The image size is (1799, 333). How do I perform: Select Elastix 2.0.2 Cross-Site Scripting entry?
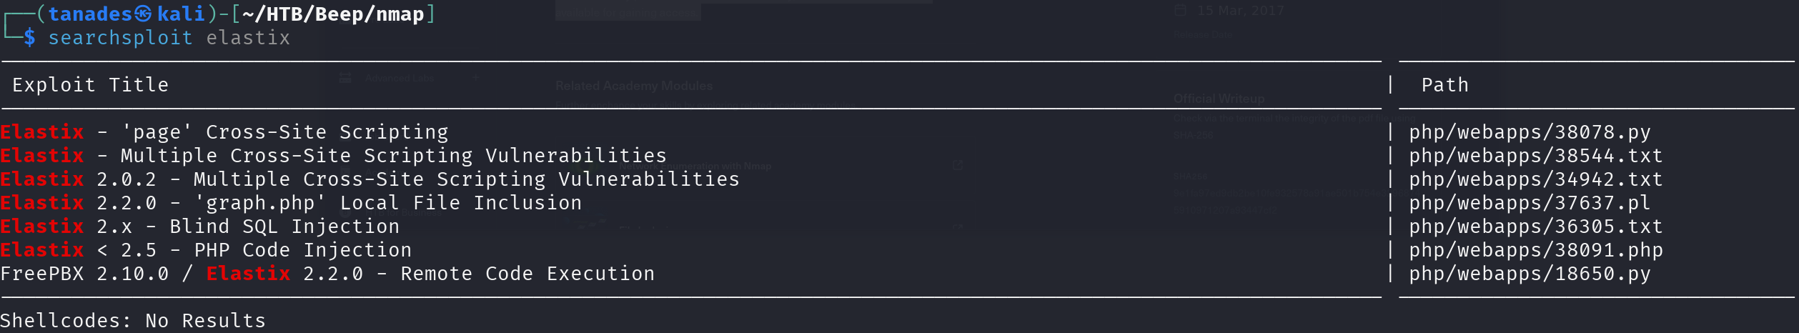click(x=370, y=179)
